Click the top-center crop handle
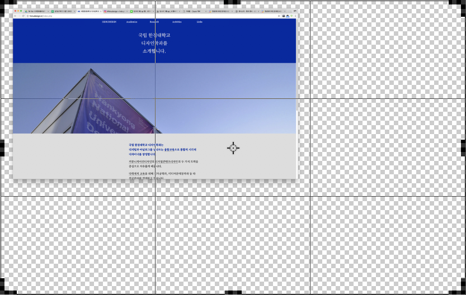This screenshot has height=295, width=466. coord(233,2)
